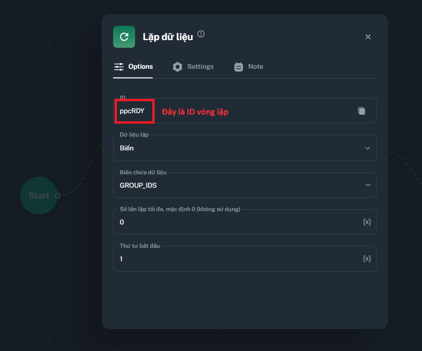The height and width of the screenshot is (351, 422).
Task: Insert a variable via {x} icon on "Số lần lặp tối đa"
Action: click(x=367, y=222)
